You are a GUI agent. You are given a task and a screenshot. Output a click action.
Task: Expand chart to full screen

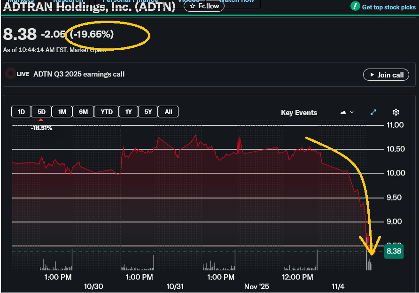(x=373, y=112)
